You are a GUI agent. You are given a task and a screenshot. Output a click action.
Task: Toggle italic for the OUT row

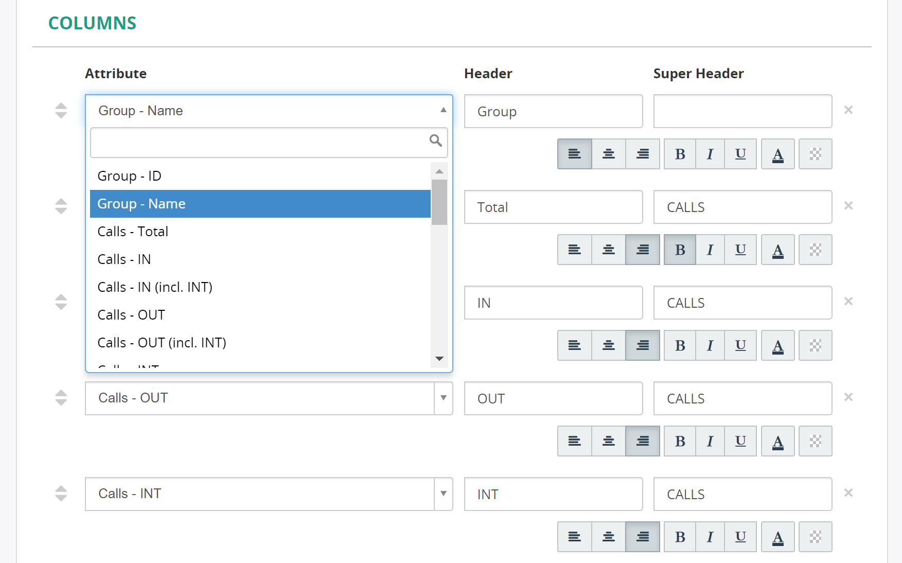(x=710, y=441)
